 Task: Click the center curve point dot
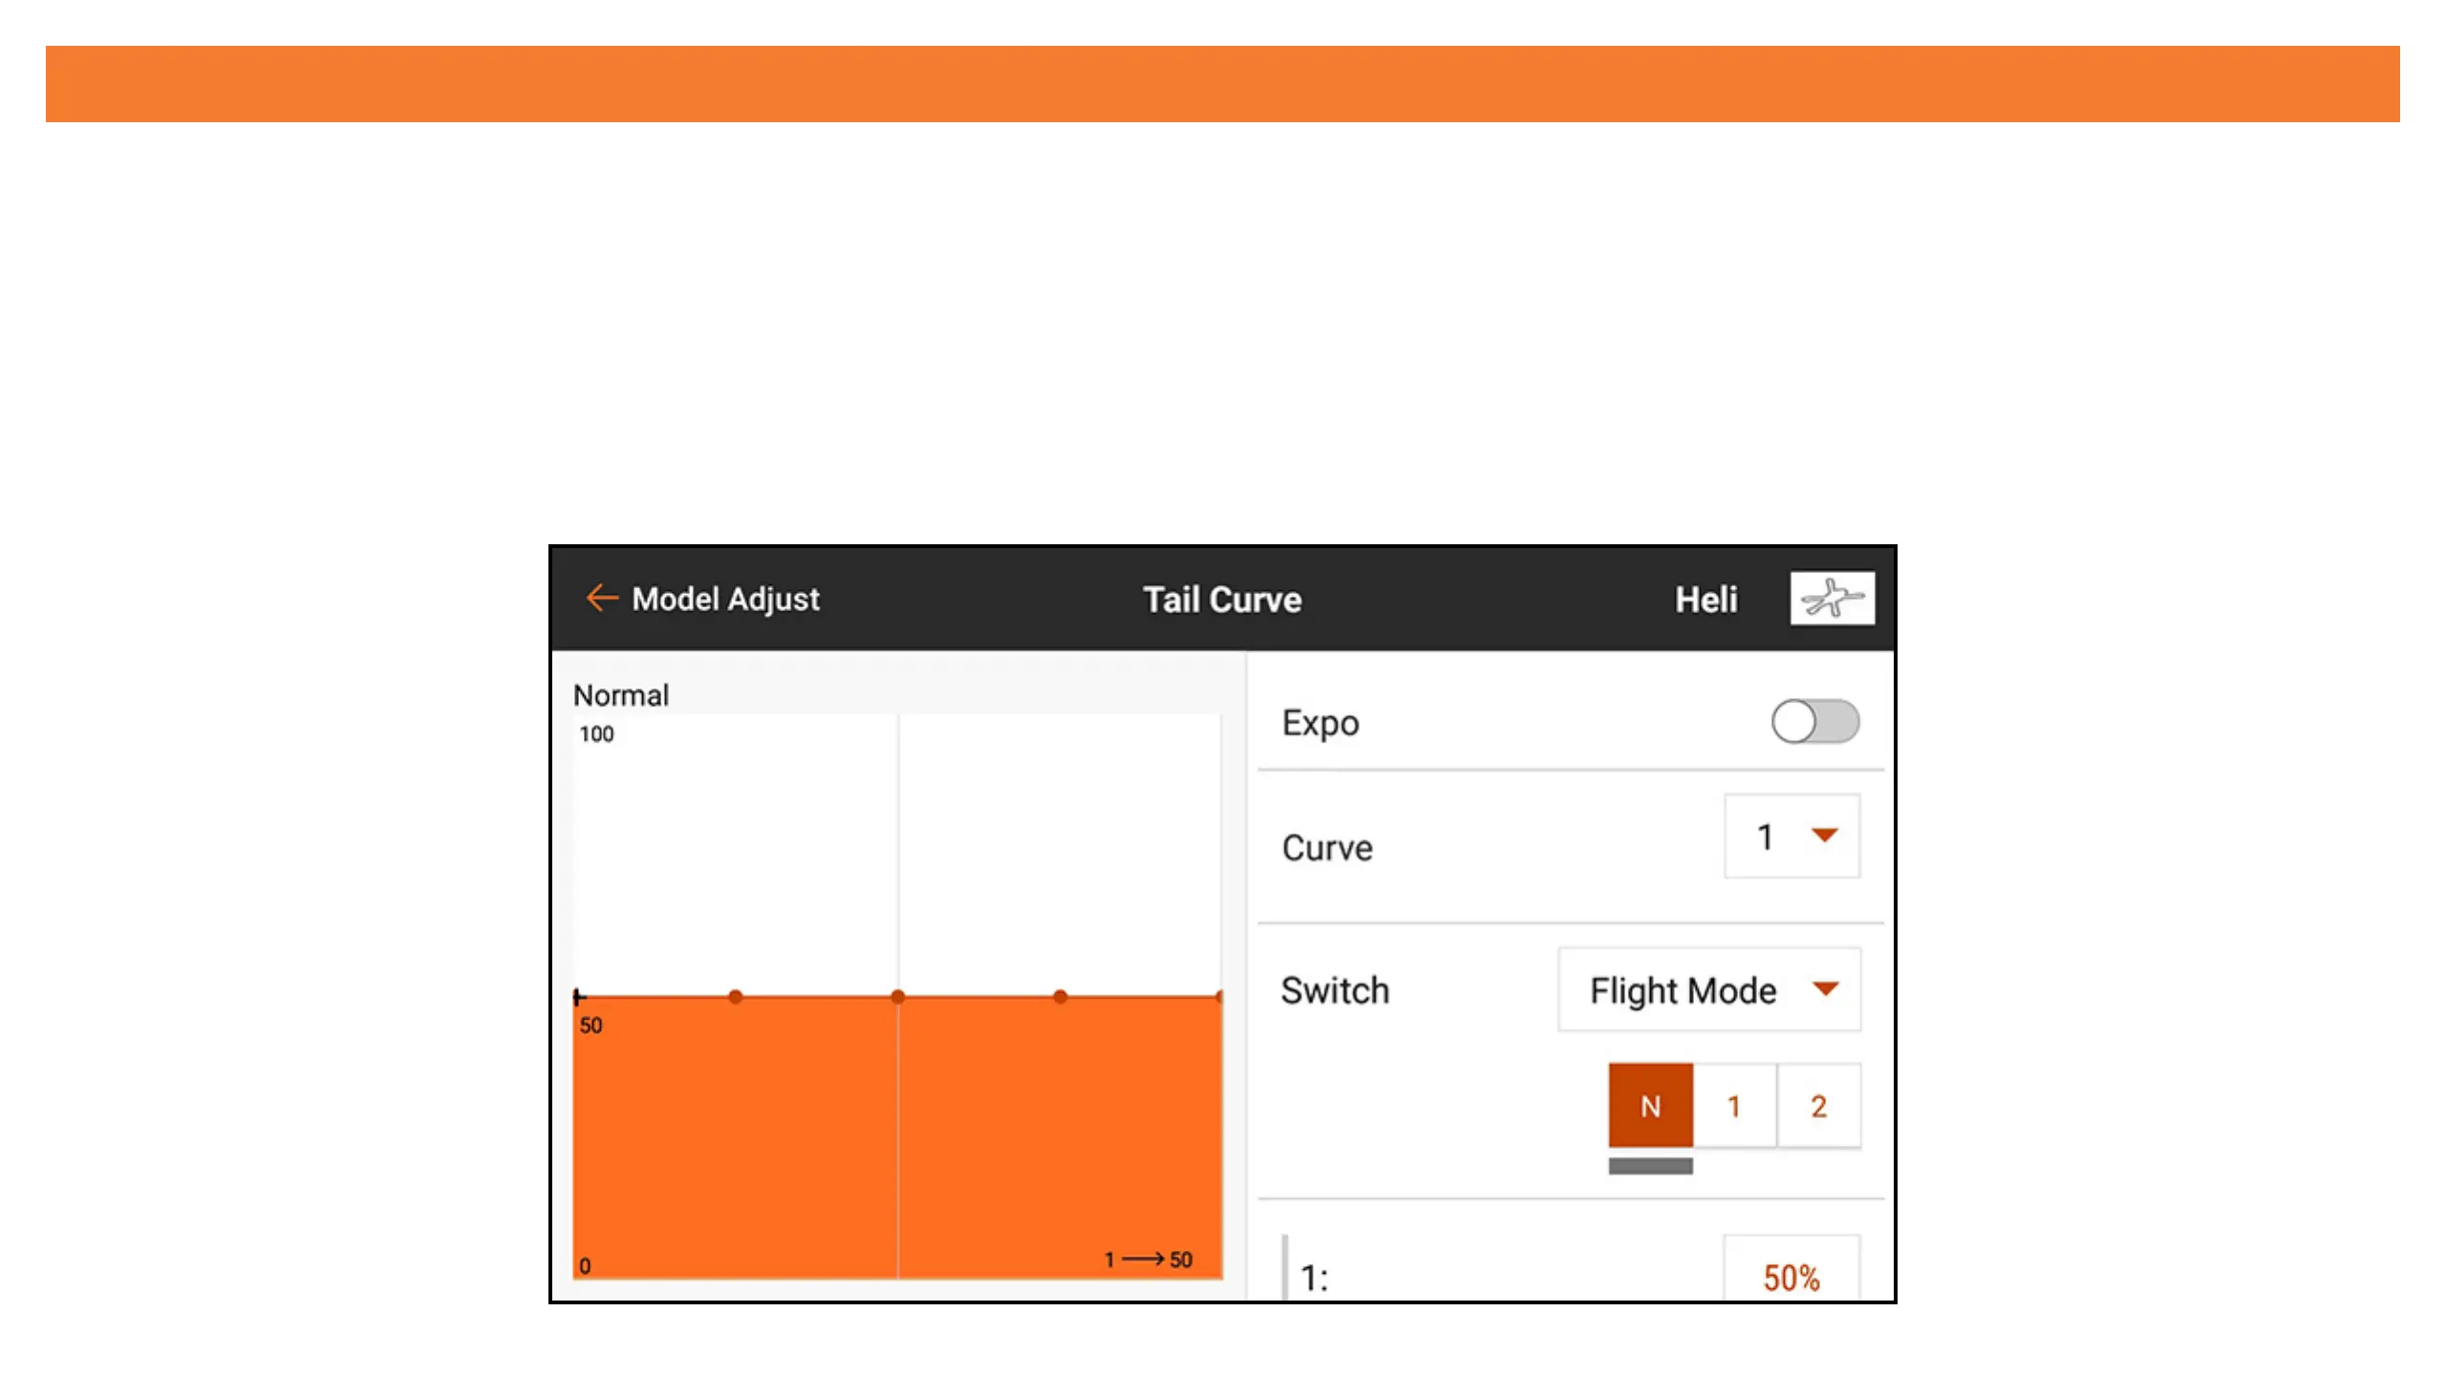click(x=897, y=997)
